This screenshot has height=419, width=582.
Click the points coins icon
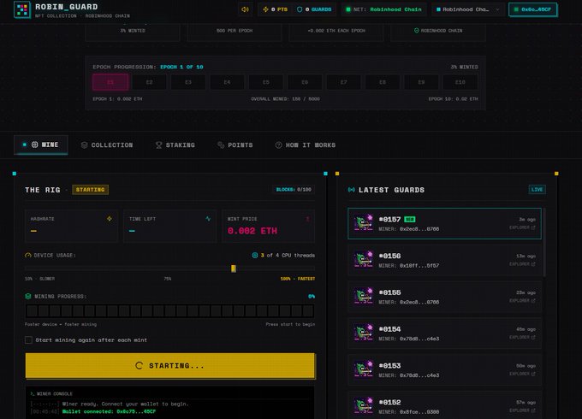(x=221, y=145)
